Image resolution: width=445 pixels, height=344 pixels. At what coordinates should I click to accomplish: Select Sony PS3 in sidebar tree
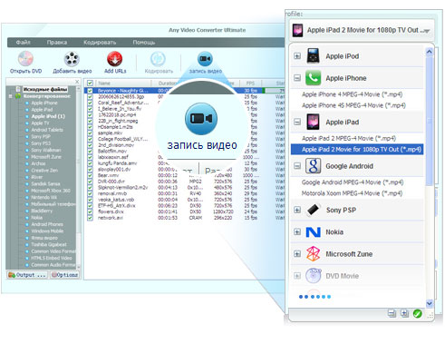[41, 143]
